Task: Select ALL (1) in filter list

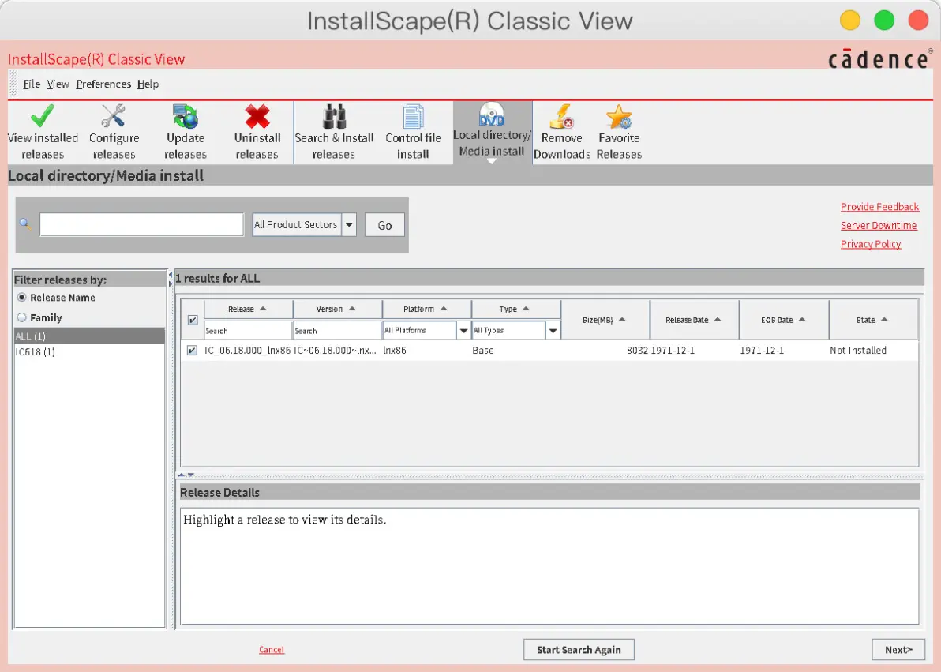Action: 89,336
